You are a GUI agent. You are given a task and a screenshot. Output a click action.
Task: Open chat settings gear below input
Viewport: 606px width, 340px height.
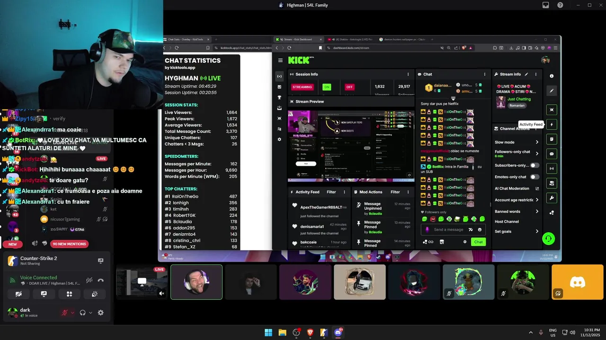[465, 242]
